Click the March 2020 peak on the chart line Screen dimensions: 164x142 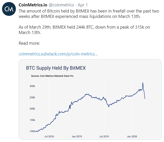pos(143,83)
